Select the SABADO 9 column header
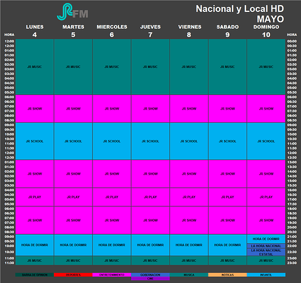 coord(228,31)
